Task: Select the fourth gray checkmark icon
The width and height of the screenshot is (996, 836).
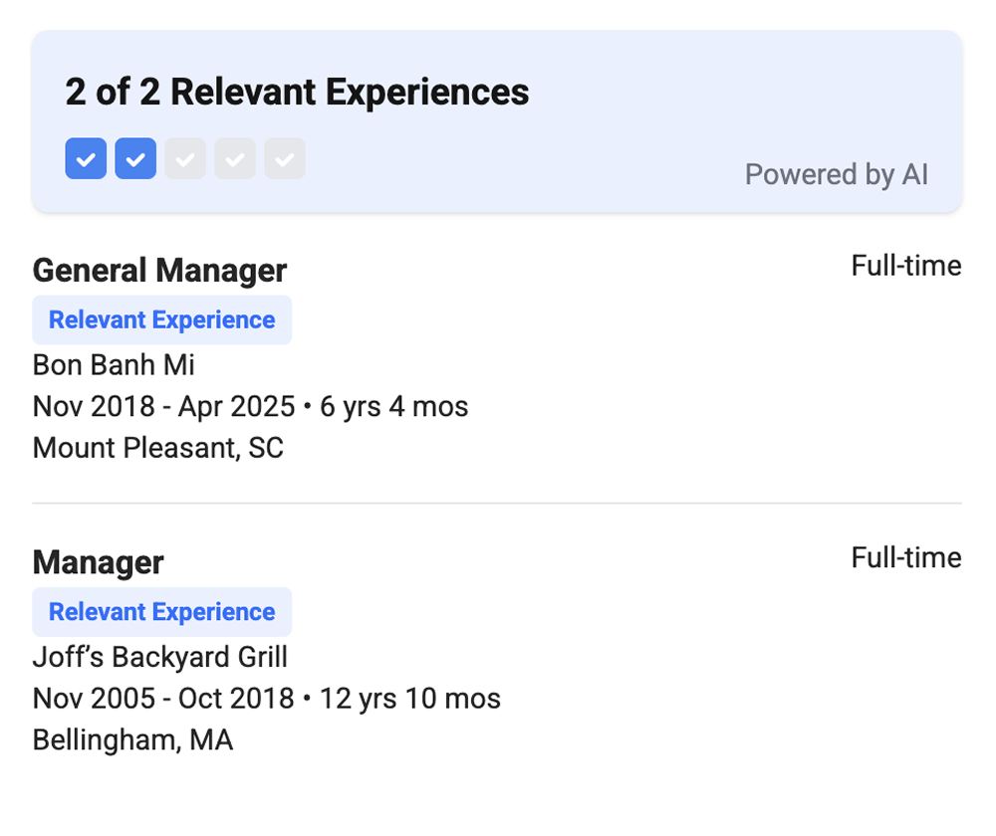Action: [235, 158]
